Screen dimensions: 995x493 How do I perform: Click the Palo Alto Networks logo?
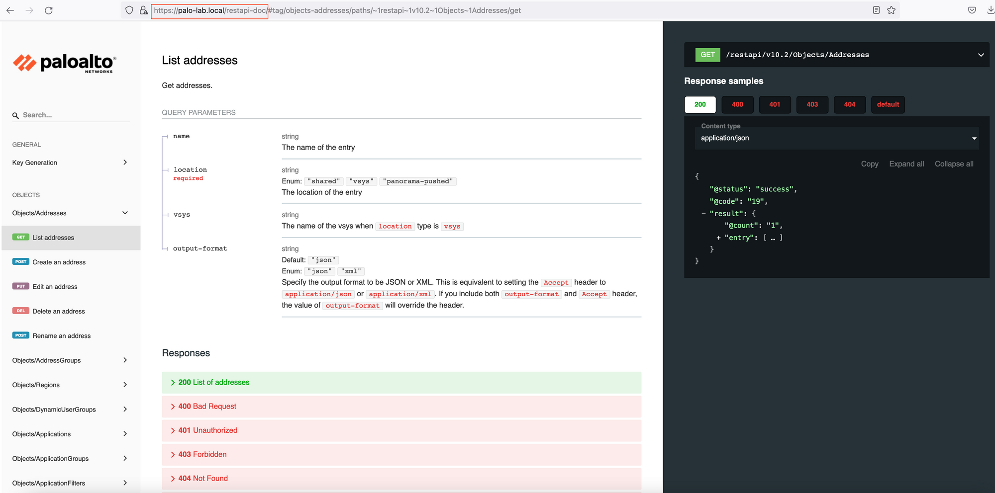[64, 64]
